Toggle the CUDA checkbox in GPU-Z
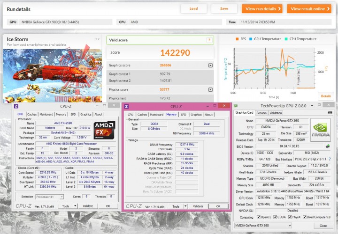This screenshot has height=234, width=338. coord(275,217)
